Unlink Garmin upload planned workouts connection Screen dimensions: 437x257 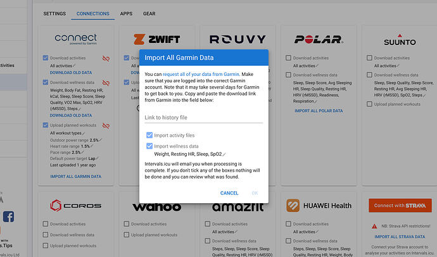(x=106, y=126)
